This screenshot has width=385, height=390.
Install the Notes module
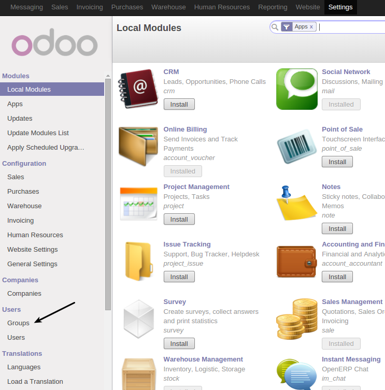337,228
